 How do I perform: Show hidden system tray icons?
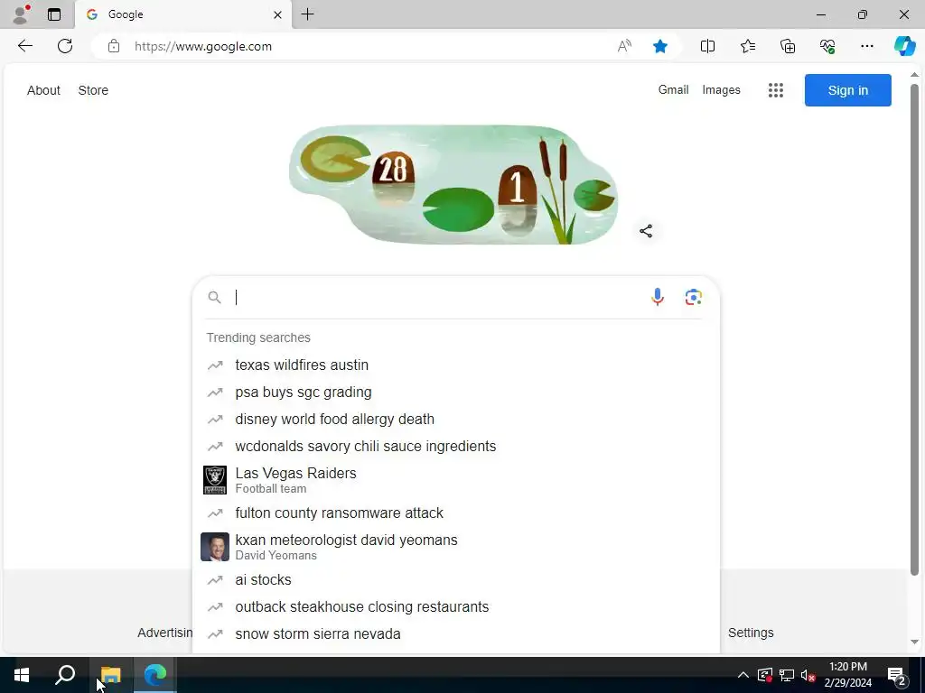click(x=743, y=675)
